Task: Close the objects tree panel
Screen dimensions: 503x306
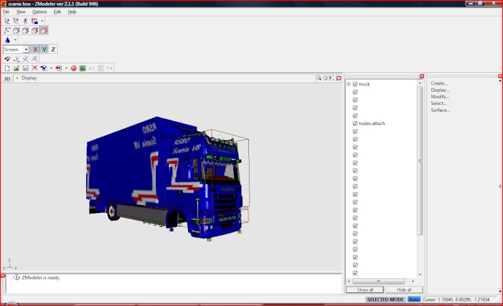Action: coord(421,76)
